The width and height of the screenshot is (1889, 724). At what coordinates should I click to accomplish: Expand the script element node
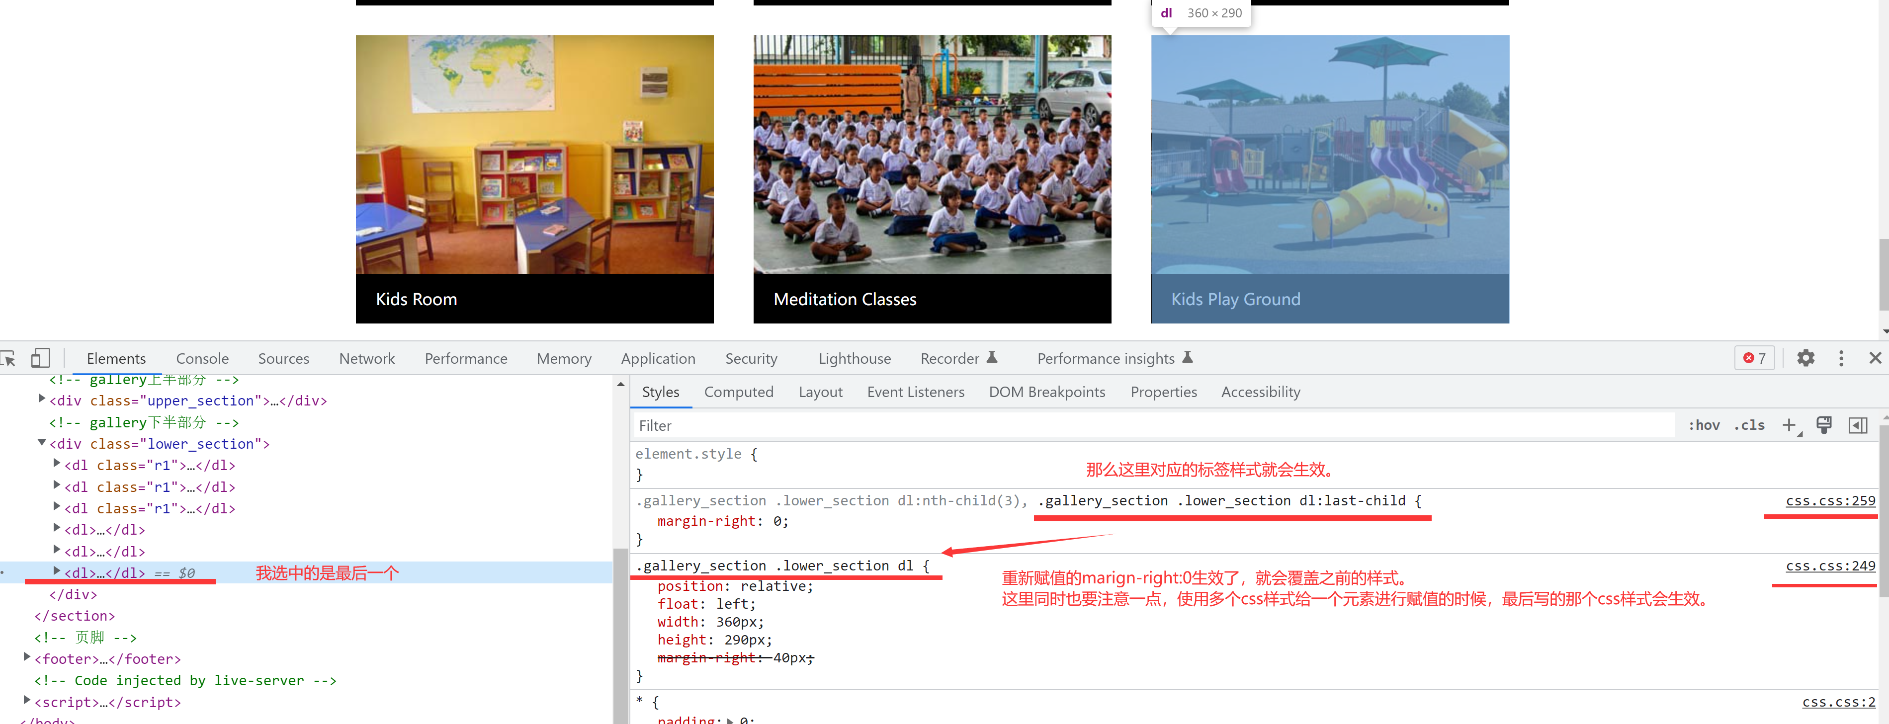coord(27,701)
